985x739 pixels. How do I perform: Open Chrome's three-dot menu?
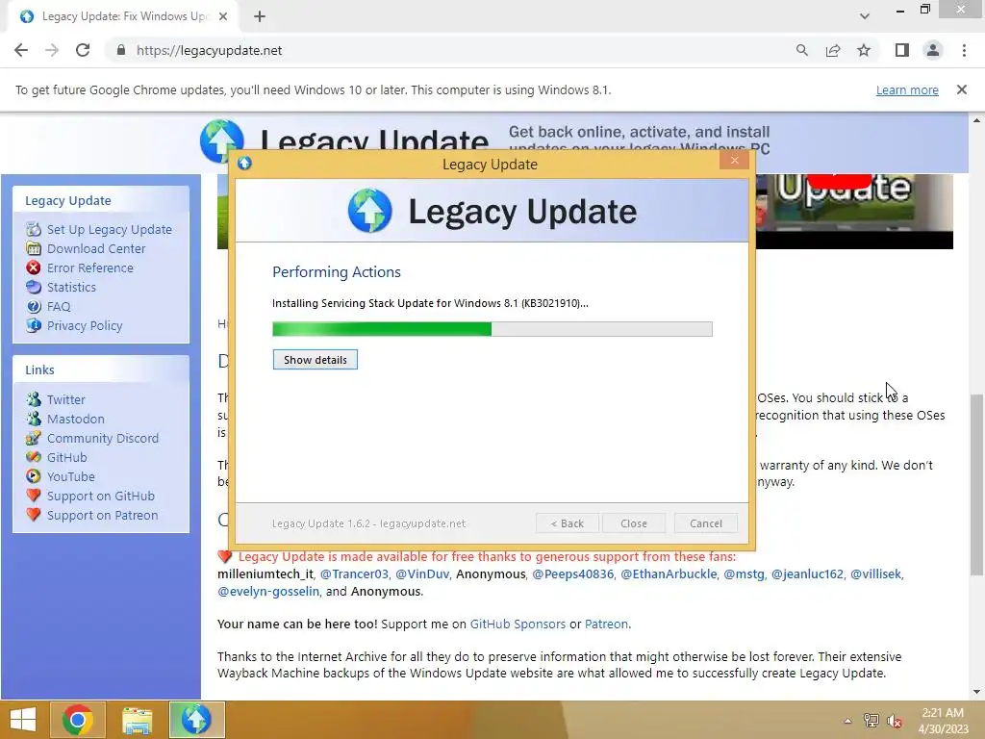click(964, 50)
